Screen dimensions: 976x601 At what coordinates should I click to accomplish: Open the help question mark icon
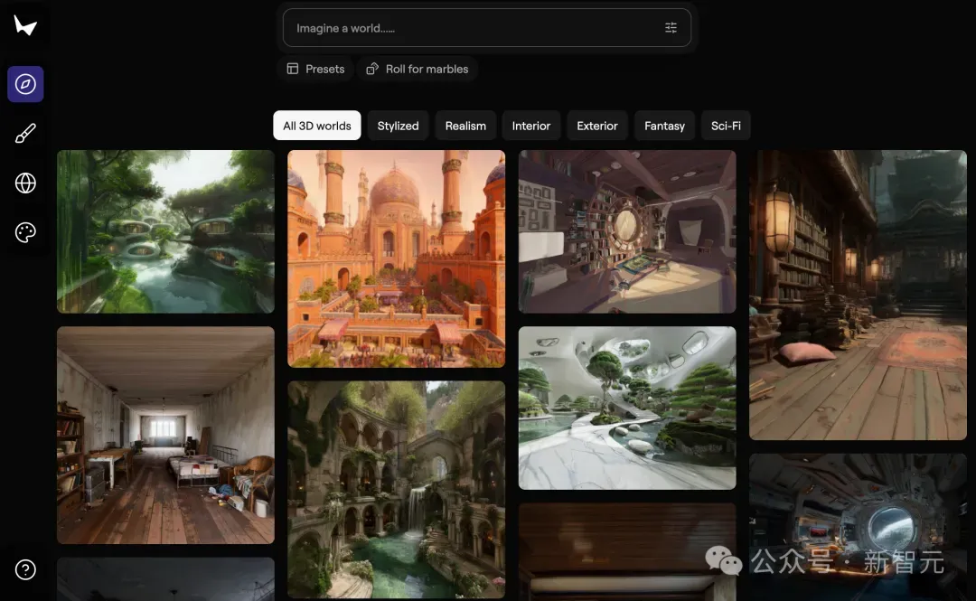(x=25, y=569)
